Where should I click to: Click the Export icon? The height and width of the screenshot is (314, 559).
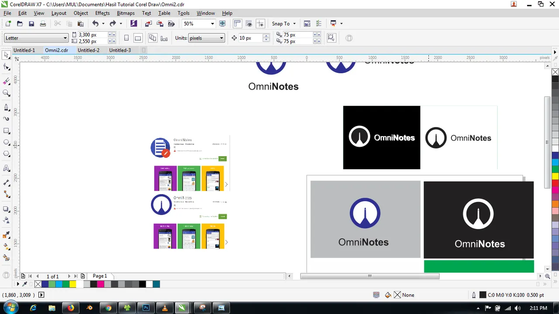[160, 24]
